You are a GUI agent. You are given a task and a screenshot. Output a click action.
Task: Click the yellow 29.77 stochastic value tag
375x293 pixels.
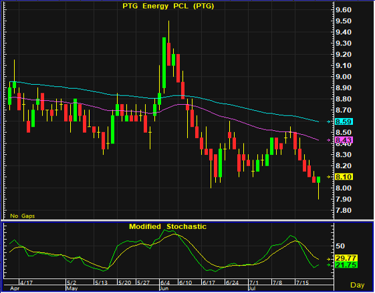point(346,258)
